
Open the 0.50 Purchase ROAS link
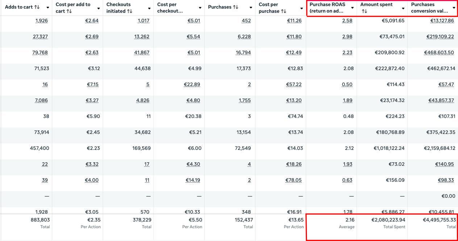347,84
